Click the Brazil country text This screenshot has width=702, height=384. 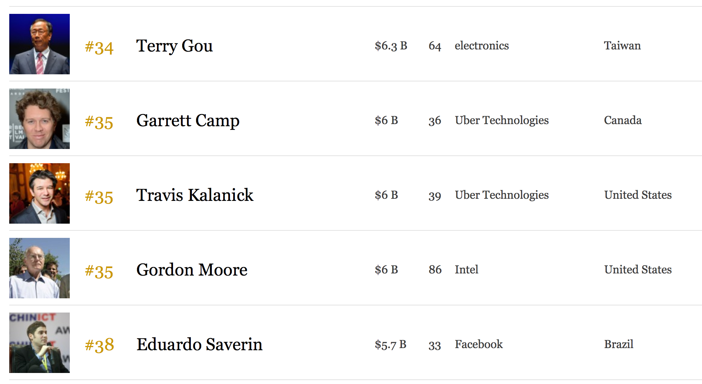point(619,344)
